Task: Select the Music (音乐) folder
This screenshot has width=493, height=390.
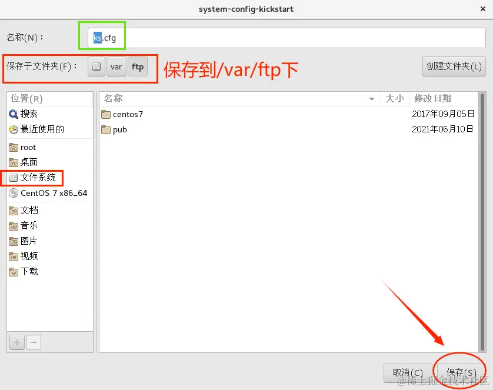Action: 49,226
